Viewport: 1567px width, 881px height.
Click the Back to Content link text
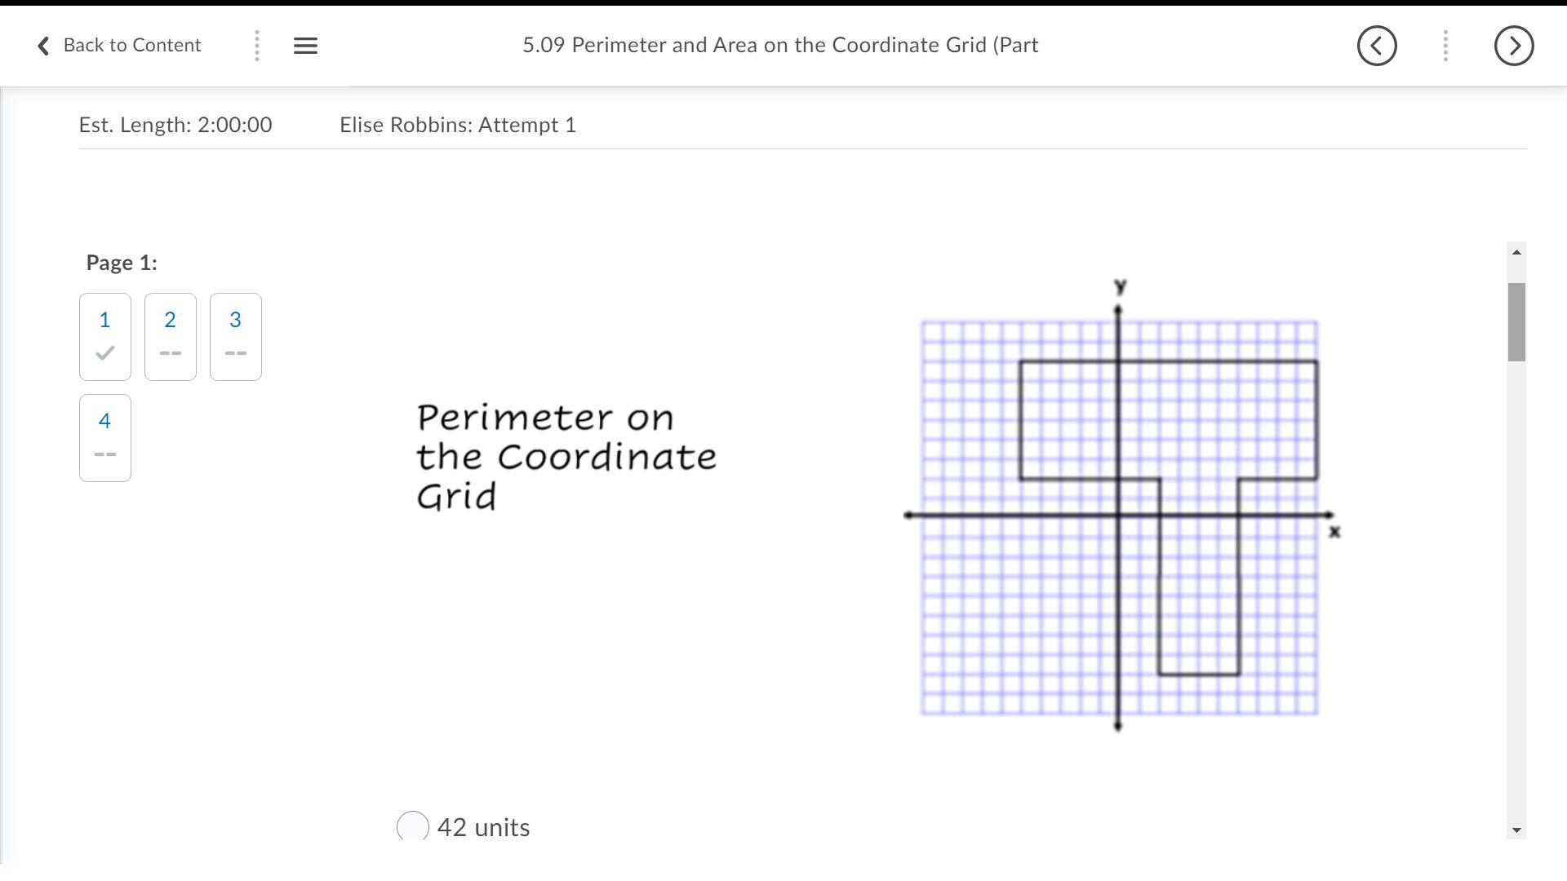[132, 45]
